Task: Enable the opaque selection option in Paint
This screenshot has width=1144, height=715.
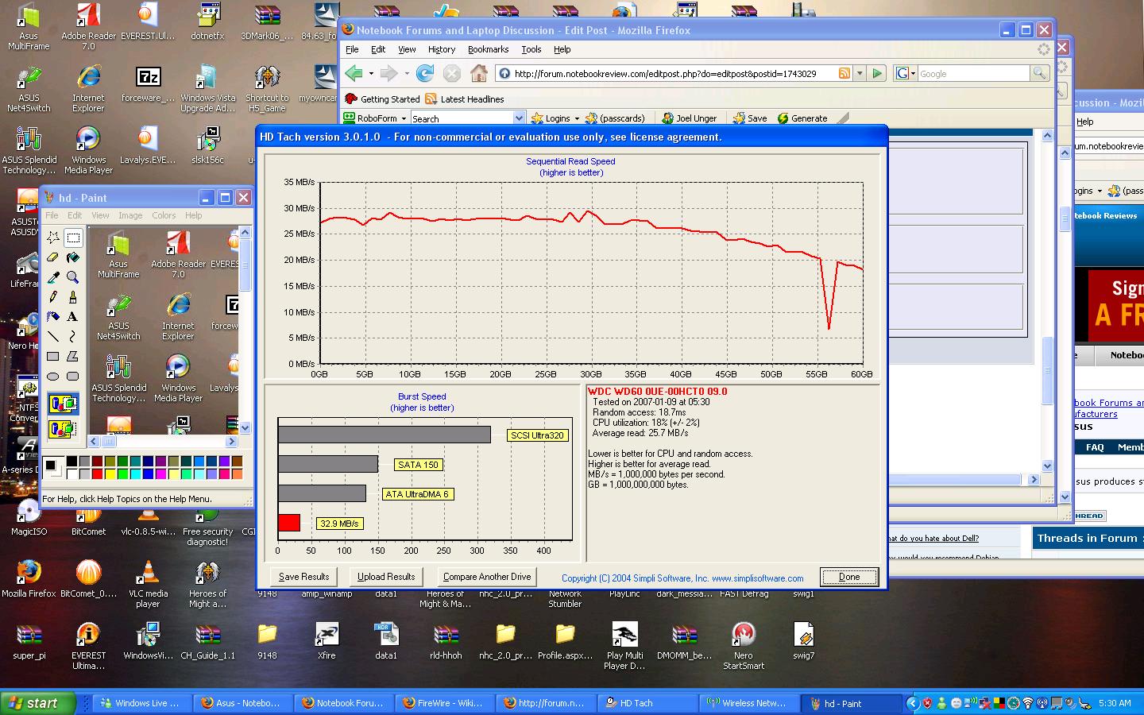Action: [x=63, y=404]
